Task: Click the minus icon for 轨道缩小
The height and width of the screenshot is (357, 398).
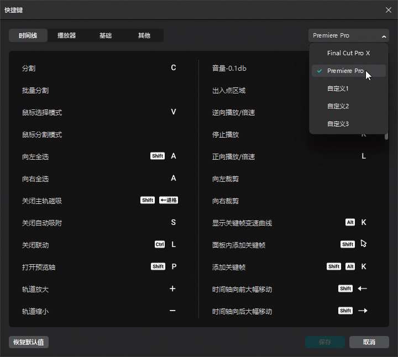Action: 172,311
